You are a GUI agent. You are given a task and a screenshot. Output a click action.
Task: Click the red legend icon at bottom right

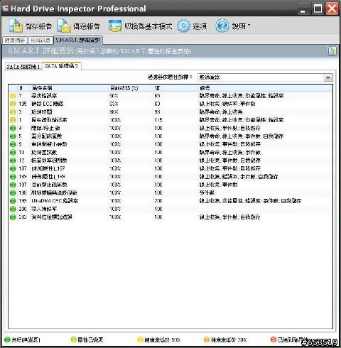click(x=274, y=339)
